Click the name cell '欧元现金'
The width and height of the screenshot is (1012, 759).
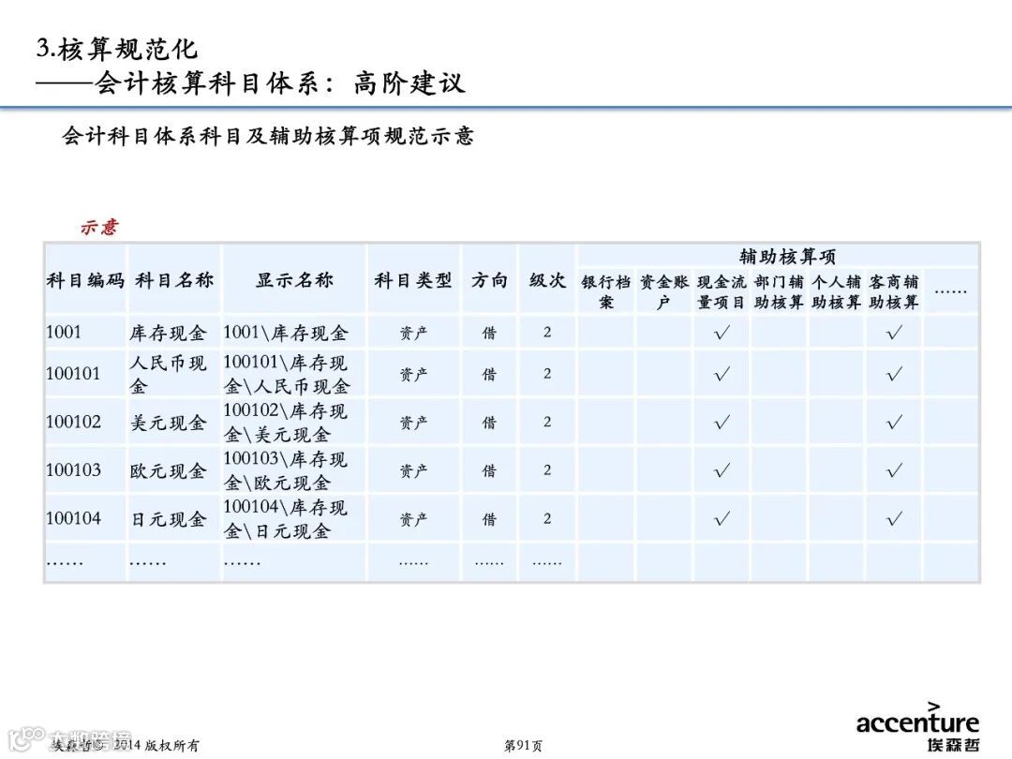(x=168, y=471)
